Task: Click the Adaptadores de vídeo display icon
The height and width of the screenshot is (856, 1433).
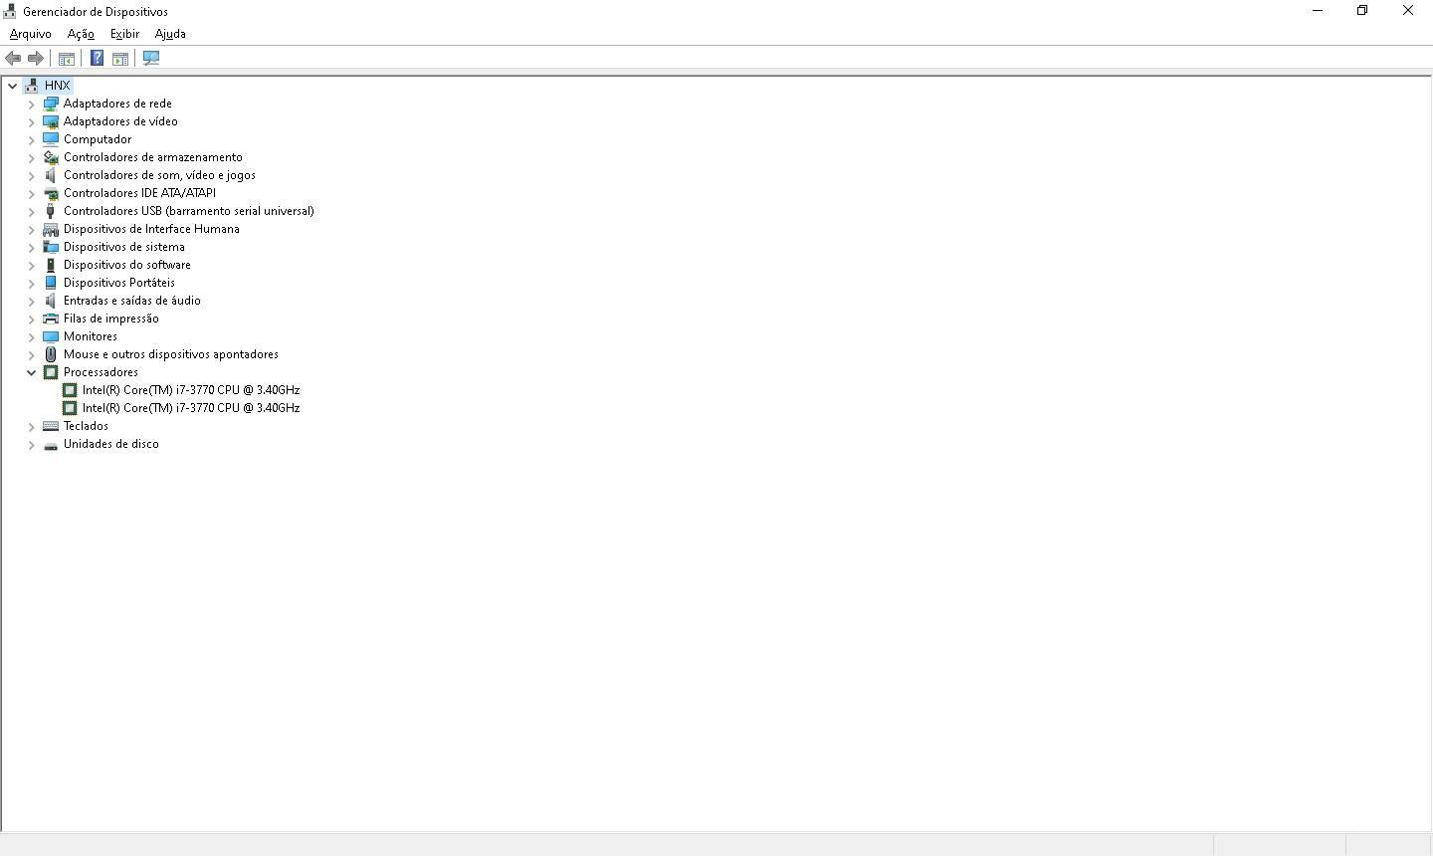Action: (51, 121)
